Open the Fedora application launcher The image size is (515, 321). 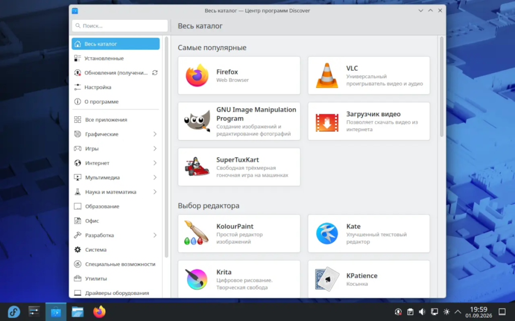point(14,312)
